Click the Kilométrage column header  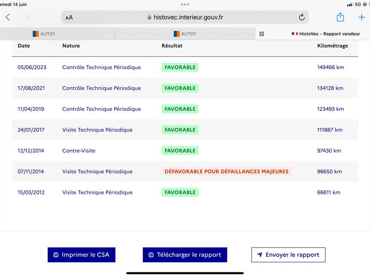(332, 46)
